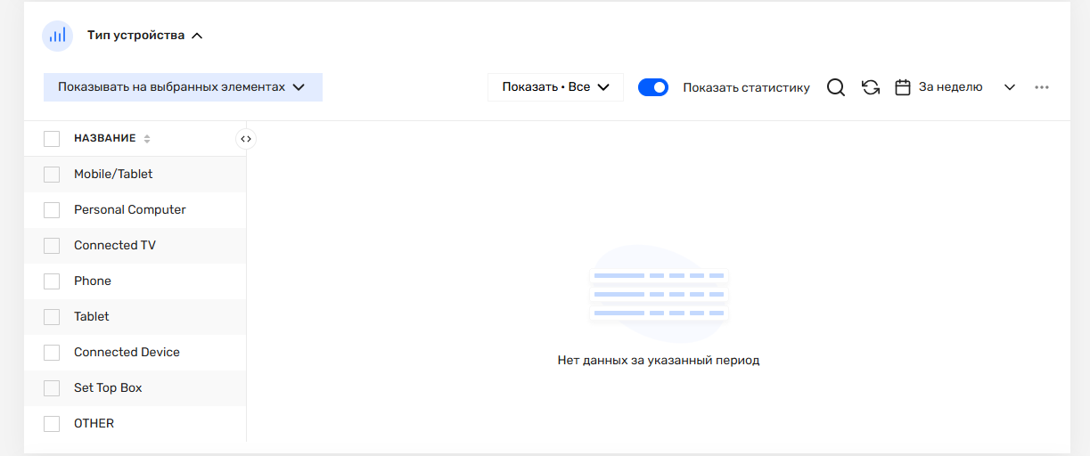Open Показывать на выбранных элементах dropdown
1090x456 pixels.
[x=183, y=87]
